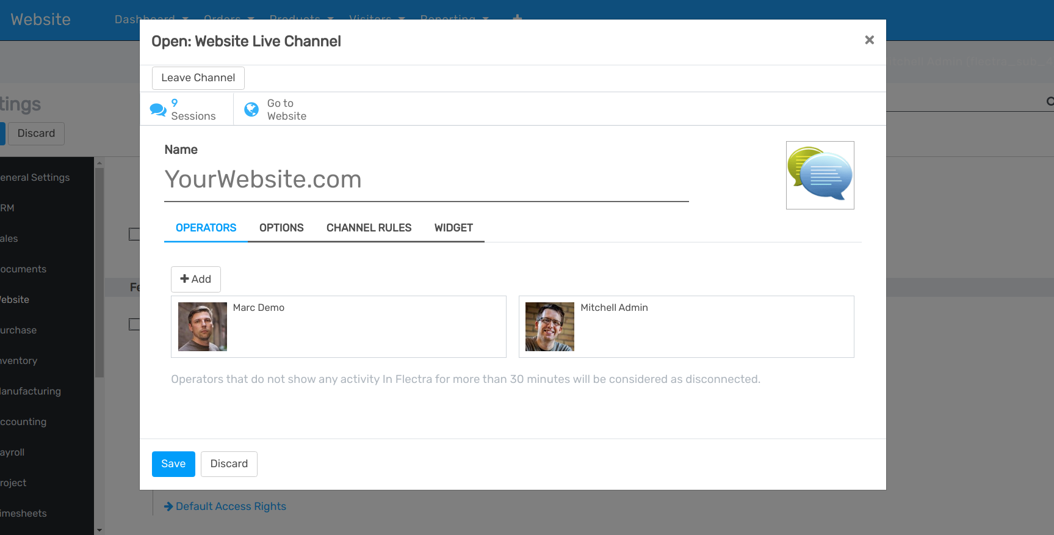1054x535 pixels.
Task: Click Discard on the settings page behind
Action: click(x=36, y=134)
